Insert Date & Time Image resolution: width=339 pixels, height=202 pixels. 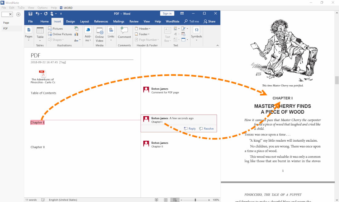point(183,34)
